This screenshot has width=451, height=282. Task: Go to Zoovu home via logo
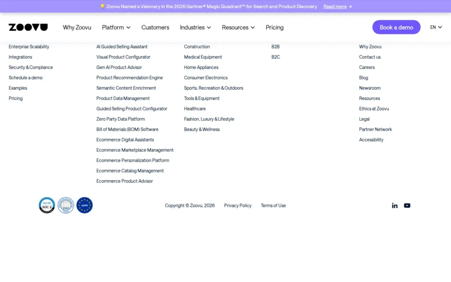[x=28, y=27]
